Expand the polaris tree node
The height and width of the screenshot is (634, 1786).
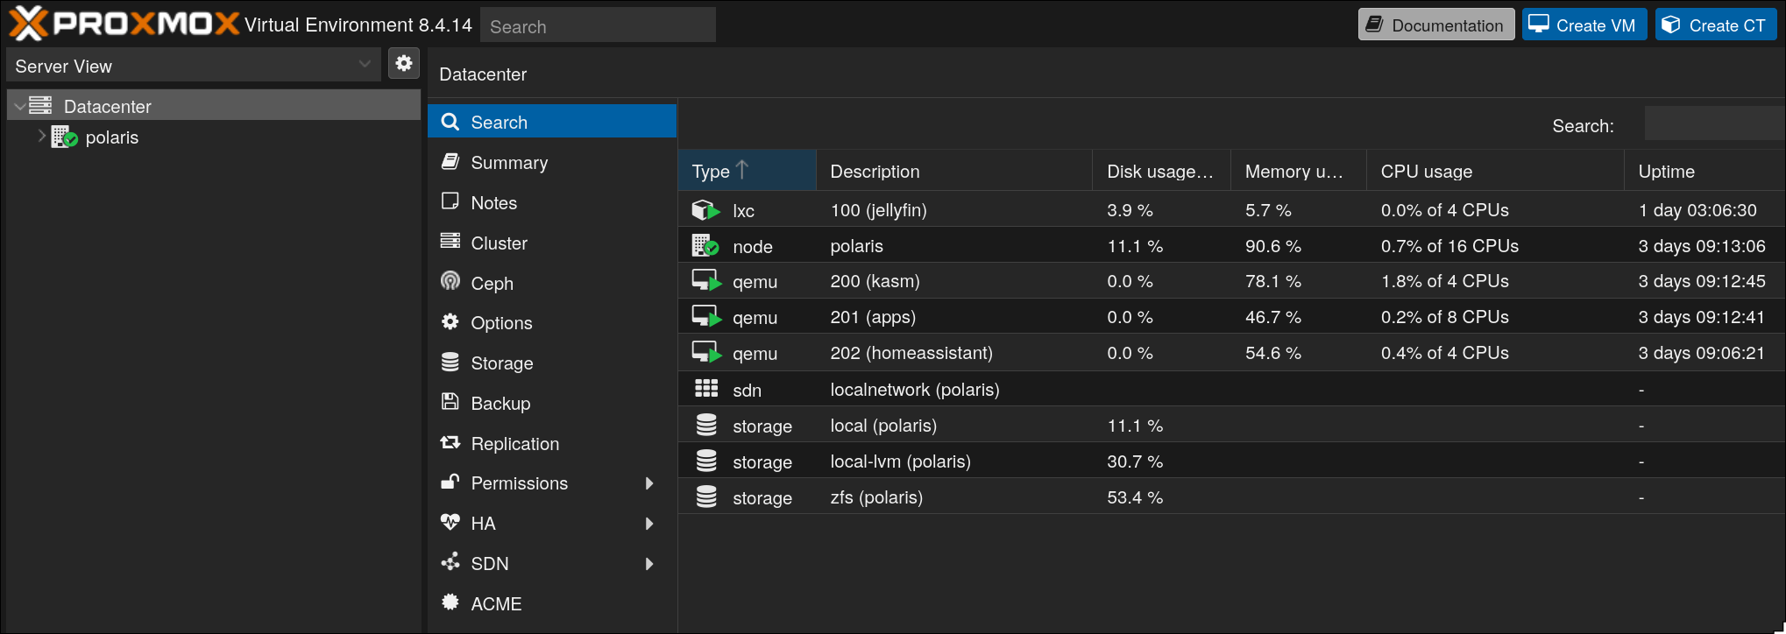pos(41,136)
